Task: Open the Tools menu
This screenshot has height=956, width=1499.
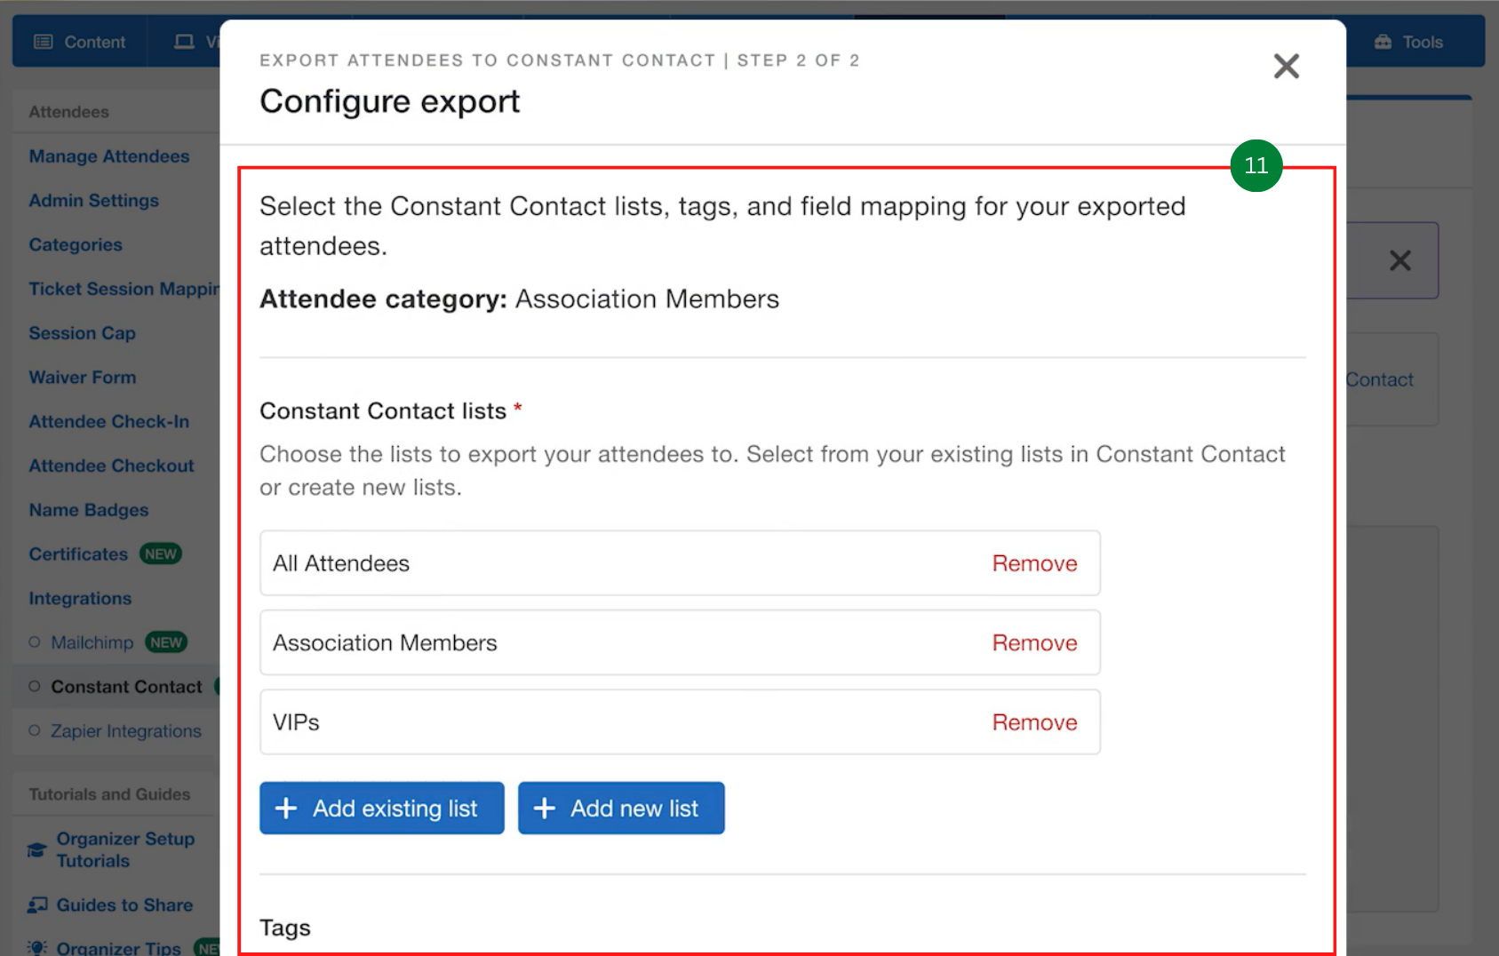Action: point(1409,42)
